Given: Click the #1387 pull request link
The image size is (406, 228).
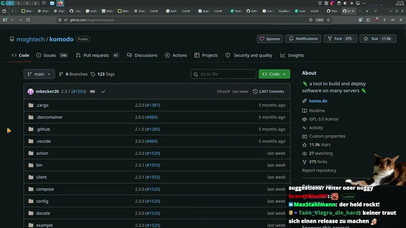Looking at the screenshot, I should 153,105.
